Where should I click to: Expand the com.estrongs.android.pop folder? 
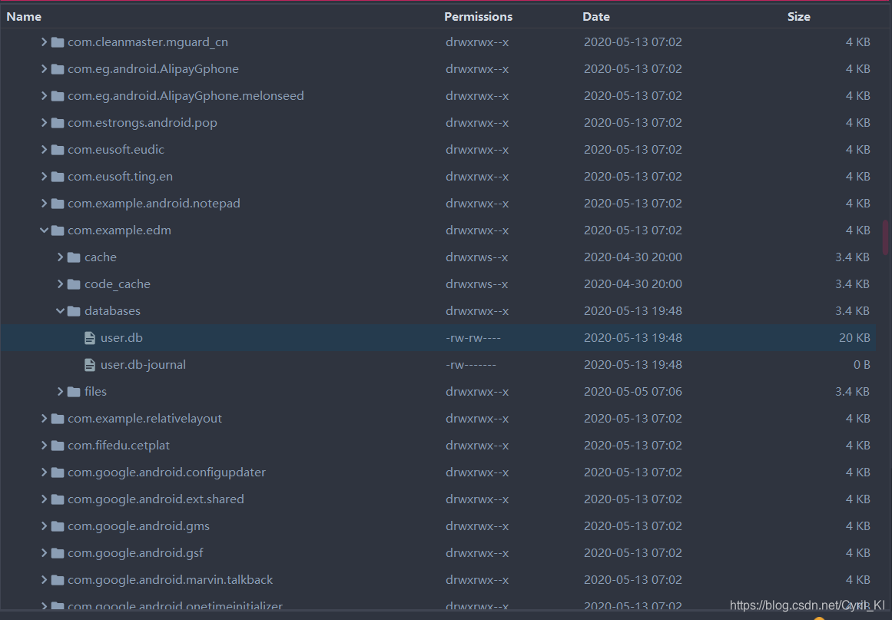[44, 122]
